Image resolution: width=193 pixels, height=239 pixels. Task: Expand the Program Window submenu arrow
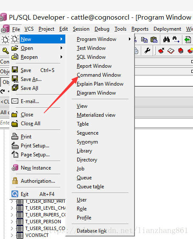pos(129,39)
